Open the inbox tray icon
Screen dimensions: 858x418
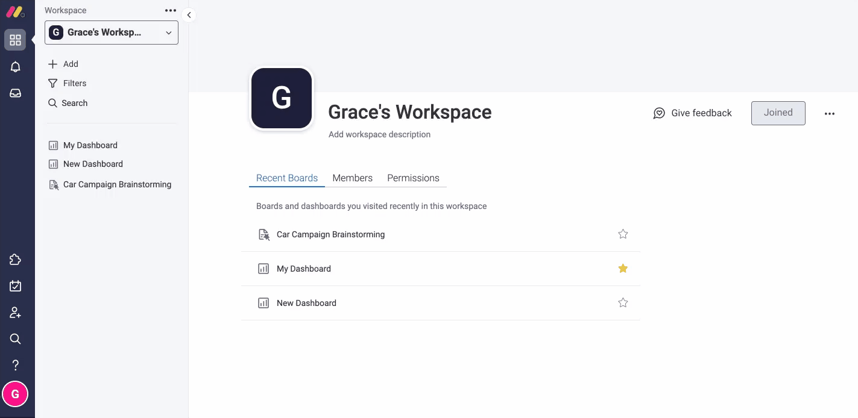click(x=15, y=93)
